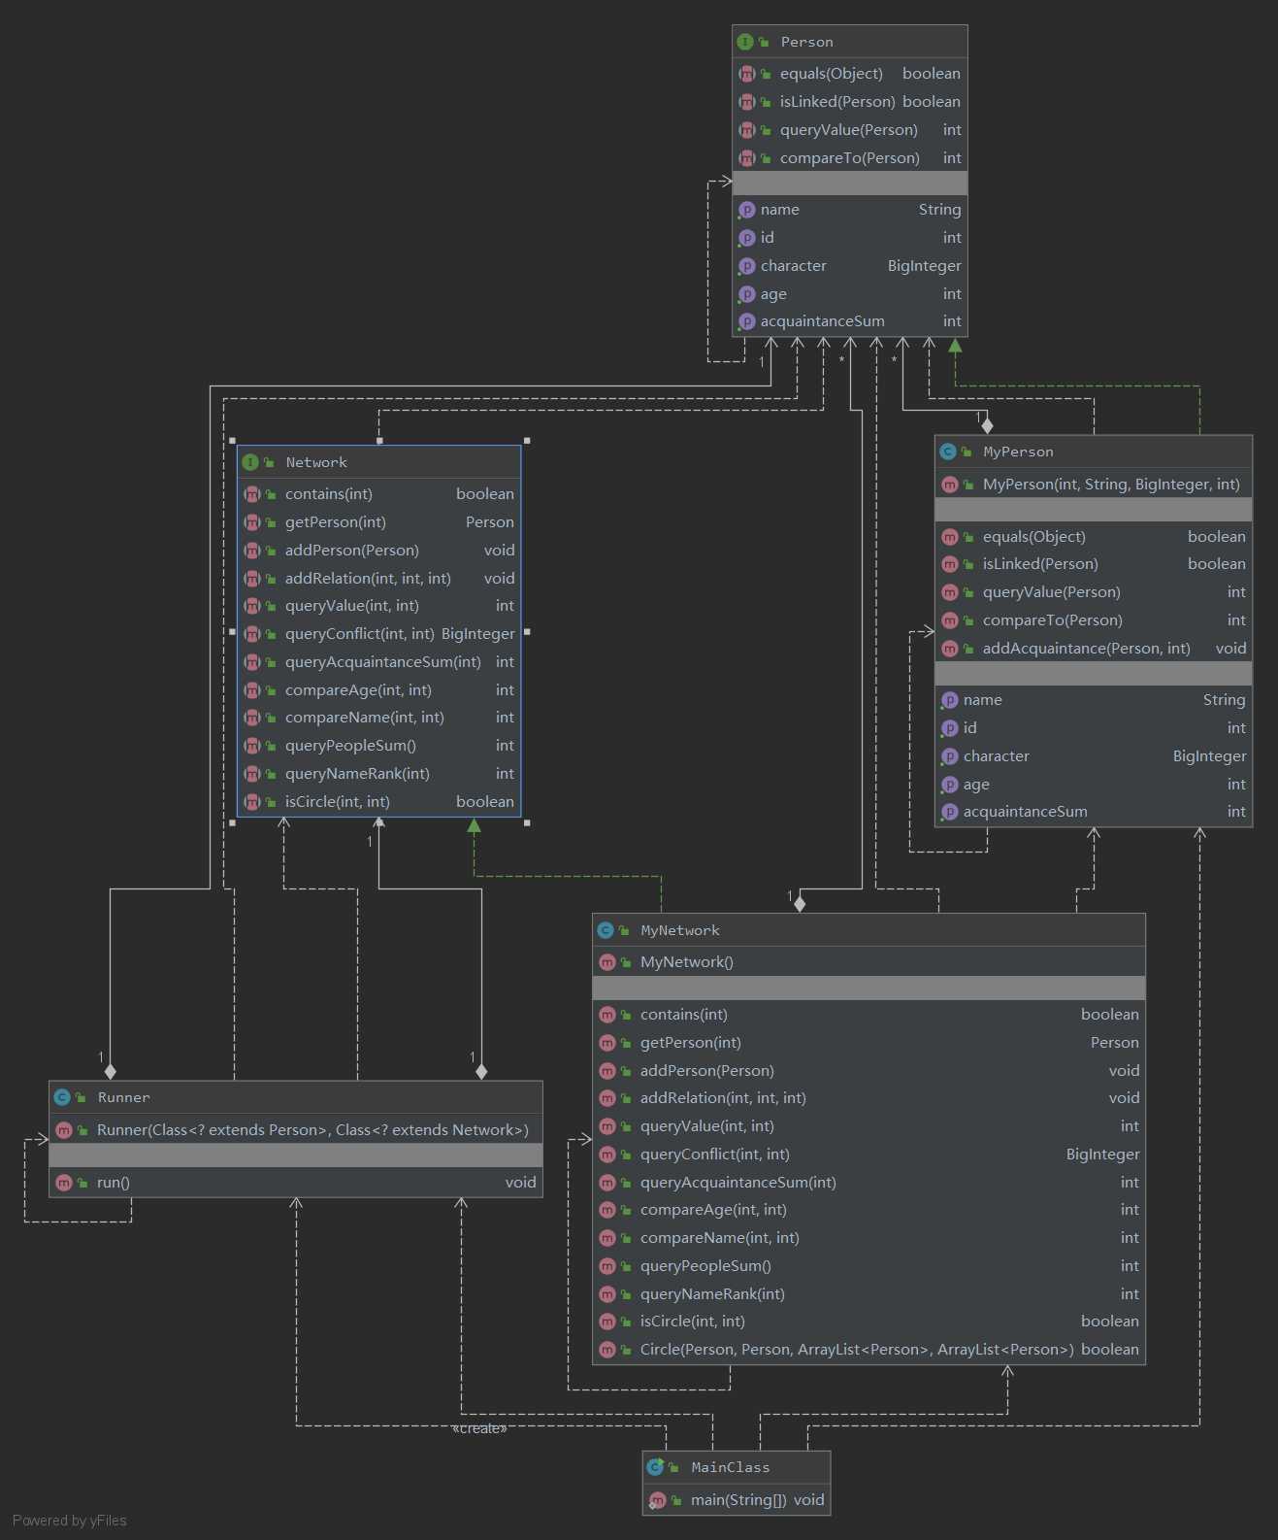Screen dimensions: 1278x1540
Task: Select the Circle(Person, Person, ArrayList...) method row
Action: pyautogui.click(x=869, y=1350)
